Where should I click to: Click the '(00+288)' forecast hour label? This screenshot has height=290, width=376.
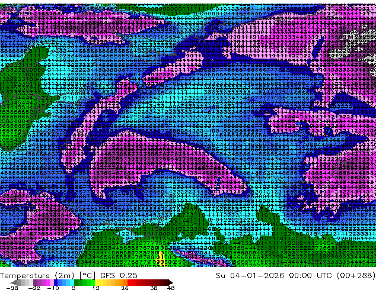tap(356, 276)
